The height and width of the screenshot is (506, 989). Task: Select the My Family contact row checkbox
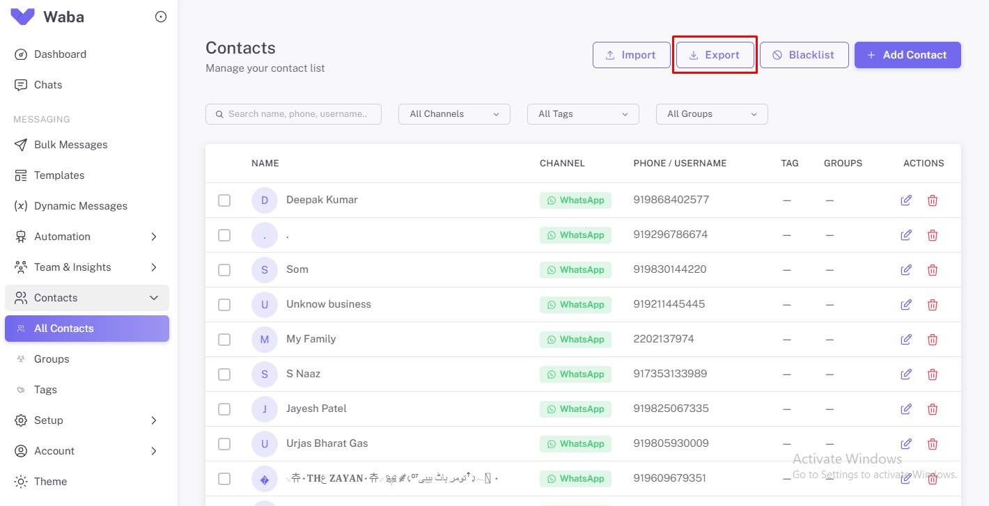pos(224,339)
